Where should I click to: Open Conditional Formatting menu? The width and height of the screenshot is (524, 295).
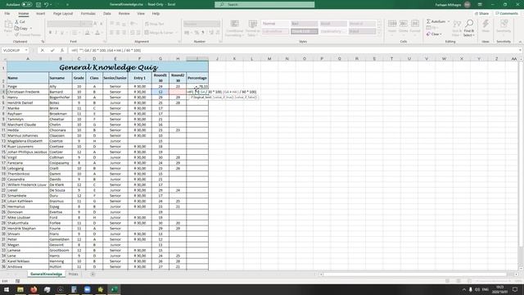[235, 29]
